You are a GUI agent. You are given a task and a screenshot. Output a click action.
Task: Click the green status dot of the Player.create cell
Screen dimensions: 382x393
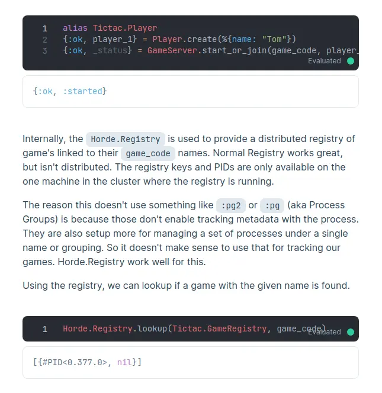click(x=351, y=61)
